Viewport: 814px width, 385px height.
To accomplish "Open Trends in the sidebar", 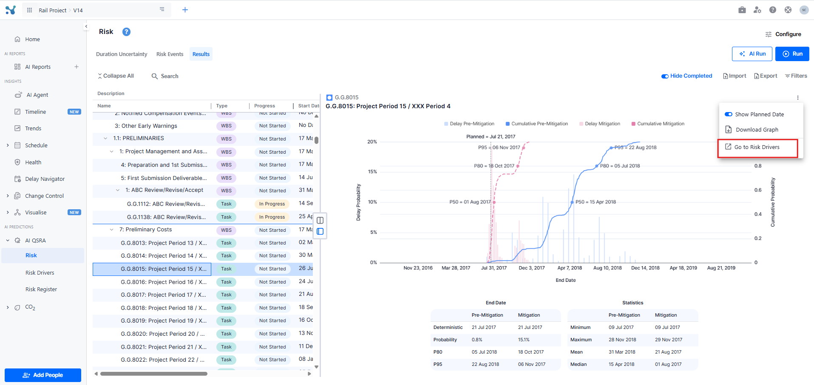I will click(33, 128).
